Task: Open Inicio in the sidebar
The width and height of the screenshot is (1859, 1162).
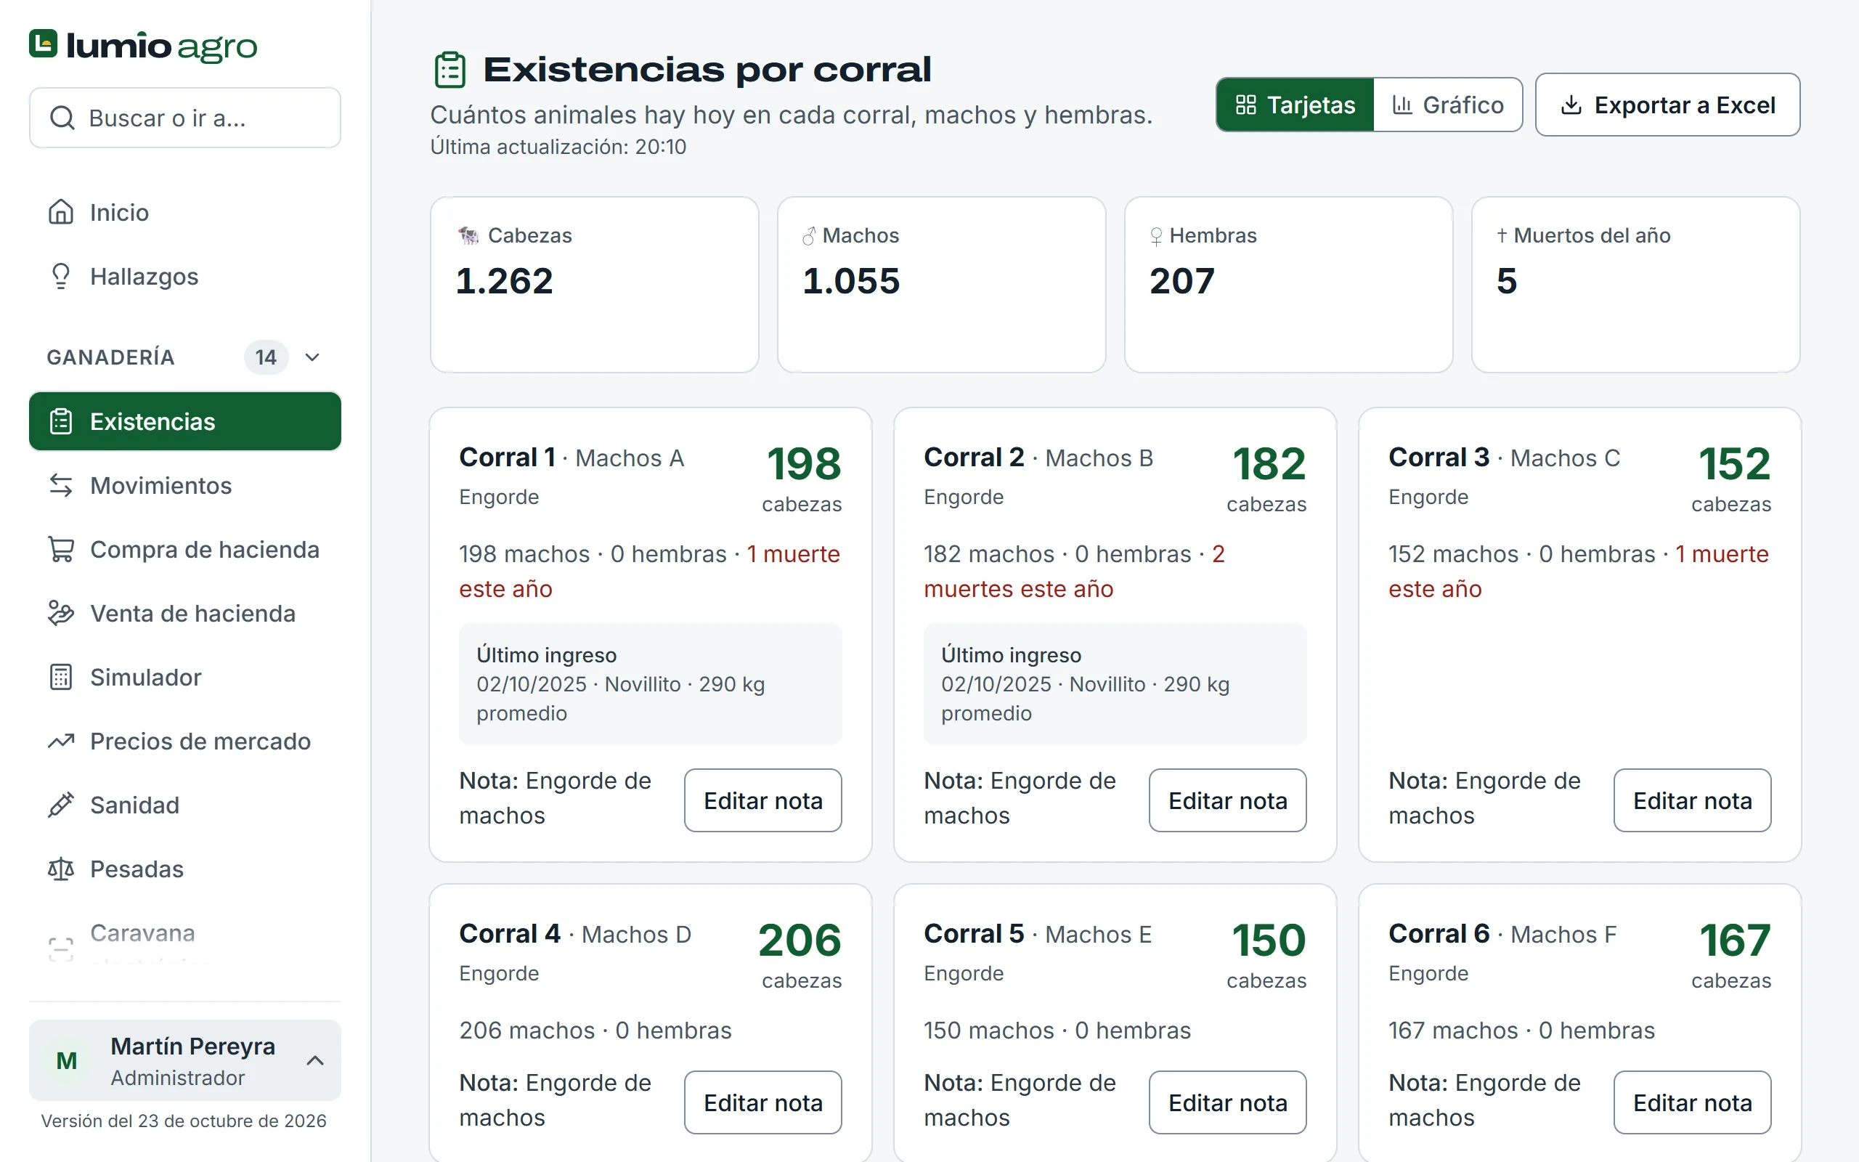Action: [185, 212]
